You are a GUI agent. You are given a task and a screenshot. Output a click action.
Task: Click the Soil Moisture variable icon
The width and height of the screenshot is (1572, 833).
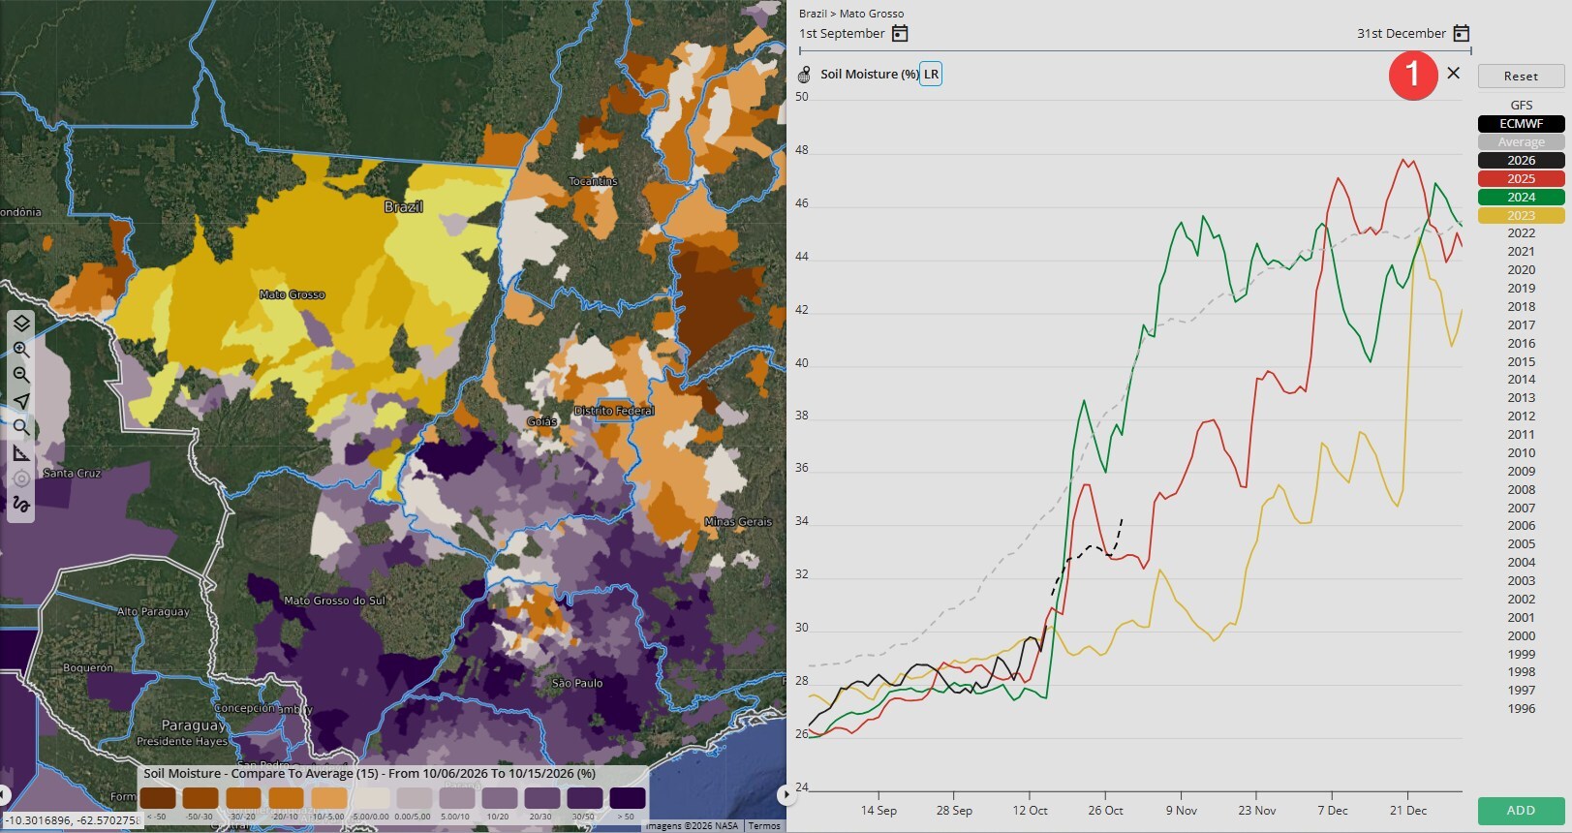(804, 75)
